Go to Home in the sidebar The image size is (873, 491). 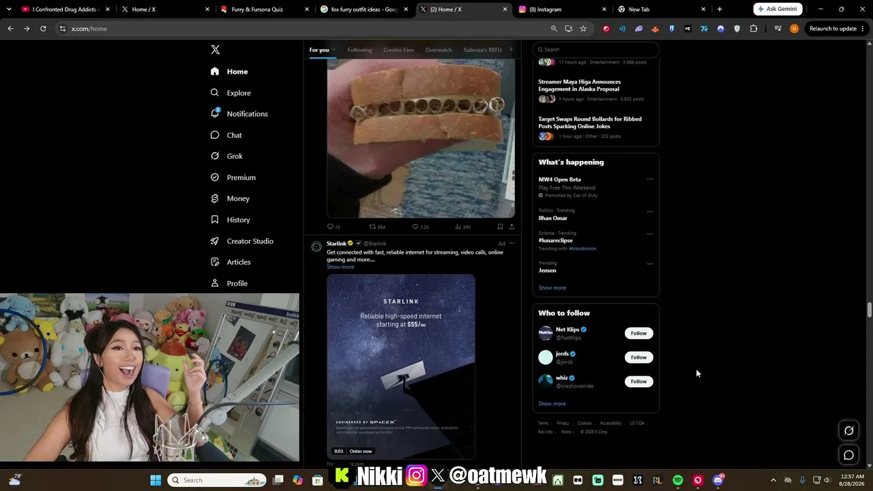pyautogui.click(x=229, y=72)
